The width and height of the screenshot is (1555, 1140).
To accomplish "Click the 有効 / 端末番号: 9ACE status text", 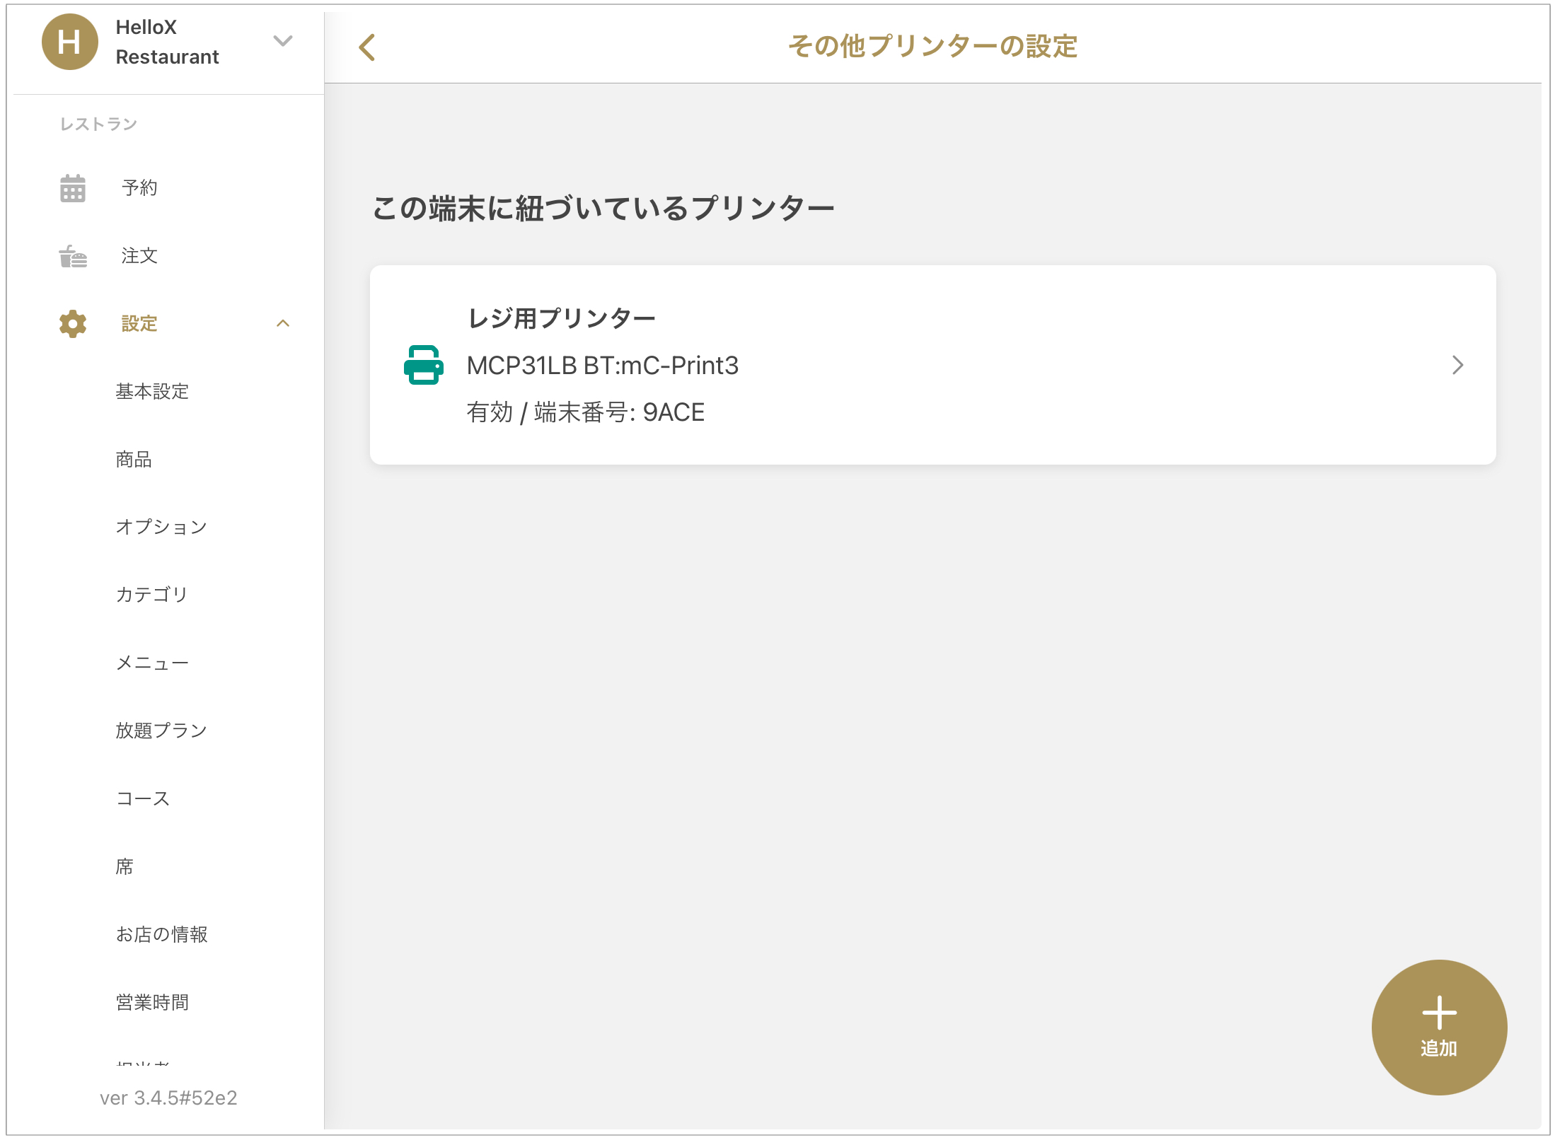I will (585, 412).
